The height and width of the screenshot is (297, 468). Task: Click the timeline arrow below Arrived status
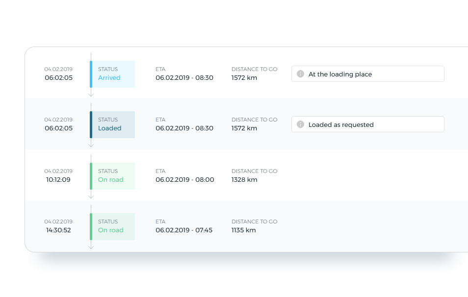[91, 94]
